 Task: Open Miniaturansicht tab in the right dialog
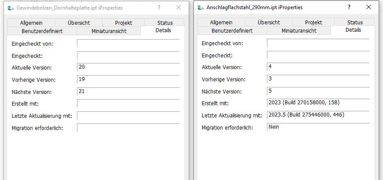(x=299, y=30)
